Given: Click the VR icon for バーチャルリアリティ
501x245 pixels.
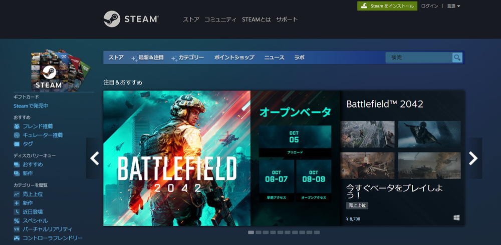Looking at the screenshot, I should pos(17,229).
